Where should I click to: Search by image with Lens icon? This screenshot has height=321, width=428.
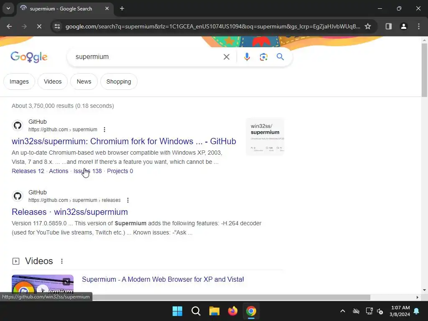263,57
